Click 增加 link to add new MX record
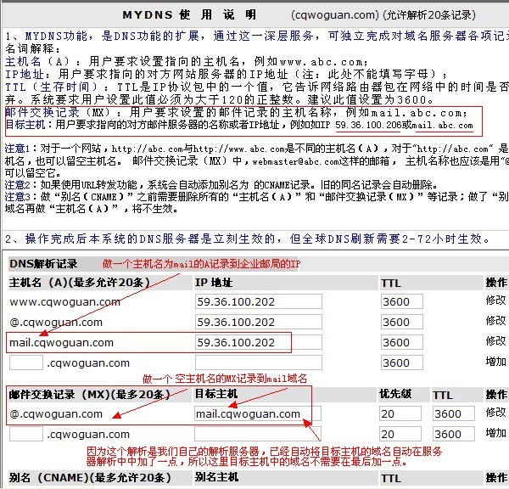Image resolution: width=509 pixels, height=489 pixels. (x=495, y=433)
